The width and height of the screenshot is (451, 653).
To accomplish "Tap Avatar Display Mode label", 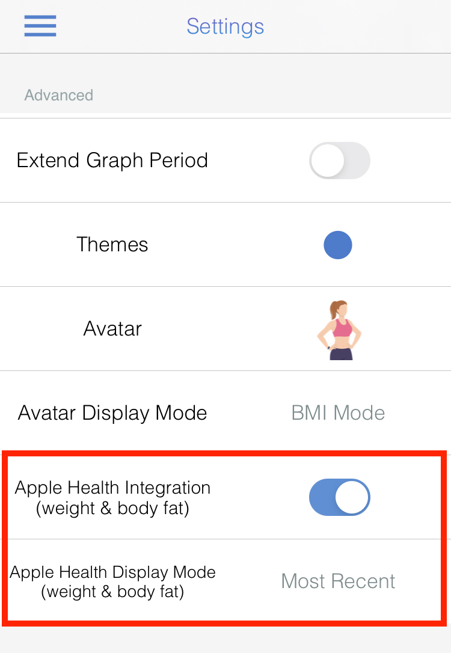I will click(112, 412).
